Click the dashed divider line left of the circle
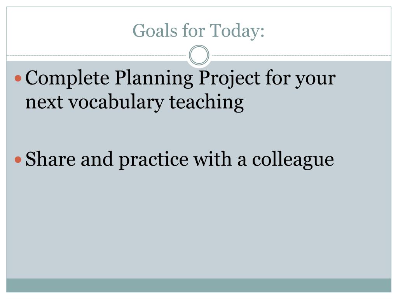Screen dimensions: 398x299 click(96, 55)
